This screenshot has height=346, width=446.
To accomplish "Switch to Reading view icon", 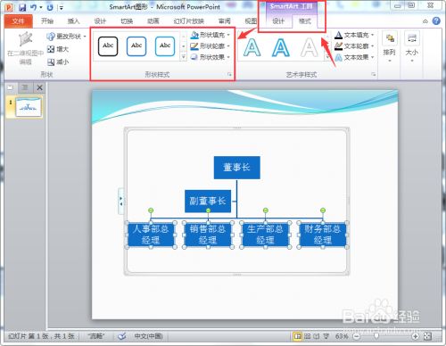I will pos(317,336).
